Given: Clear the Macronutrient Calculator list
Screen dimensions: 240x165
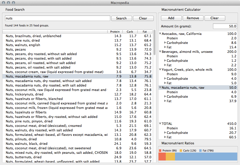Looking at the screenshot, I should 214,18.
